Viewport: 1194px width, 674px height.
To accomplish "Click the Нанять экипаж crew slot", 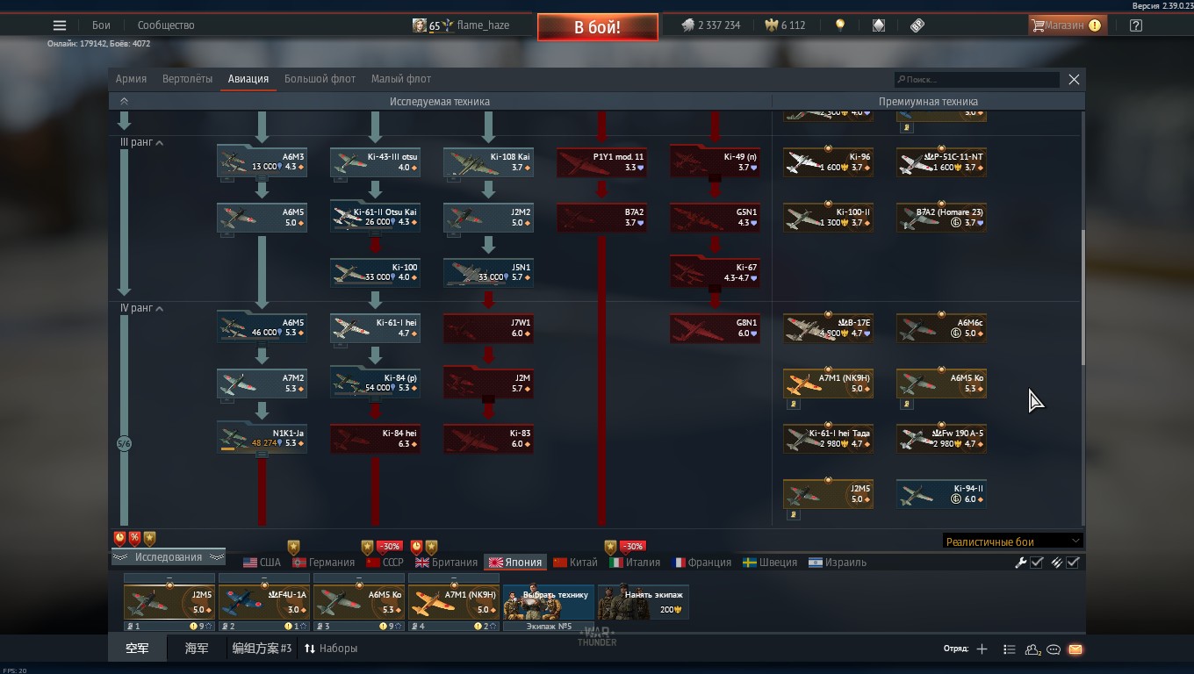I will click(643, 602).
